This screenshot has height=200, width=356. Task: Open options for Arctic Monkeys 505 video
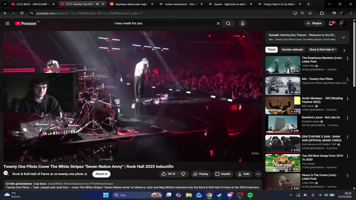click(347, 99)
